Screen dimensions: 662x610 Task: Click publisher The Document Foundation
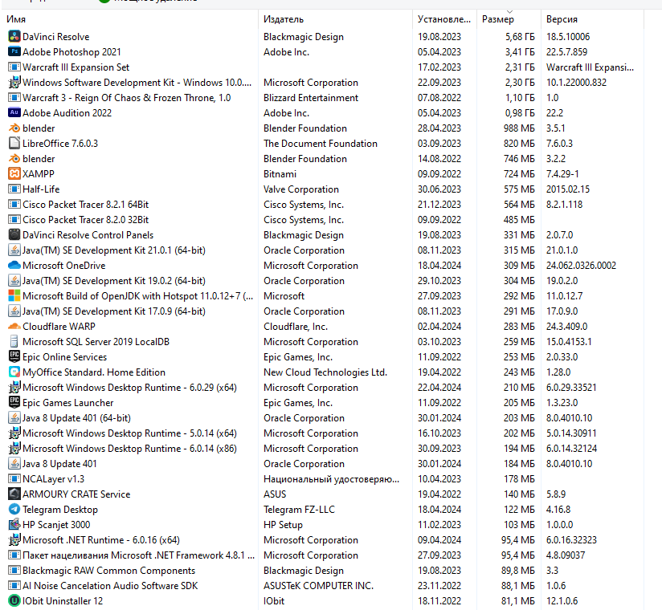[320, 144]
